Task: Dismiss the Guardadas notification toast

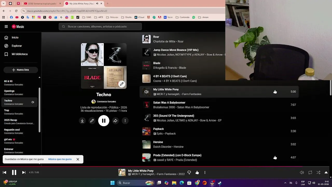Action: pyautogui.click(x=78, y=159)
